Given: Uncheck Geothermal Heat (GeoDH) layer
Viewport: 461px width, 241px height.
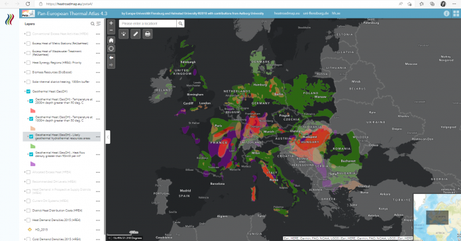Looking at the screenshot, I should (x=28, y=91).
